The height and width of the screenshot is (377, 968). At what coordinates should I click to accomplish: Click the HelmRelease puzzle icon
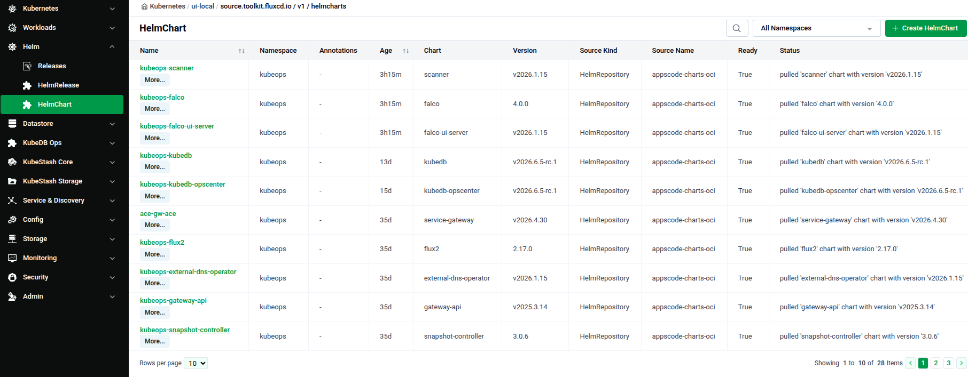[27, 85]
